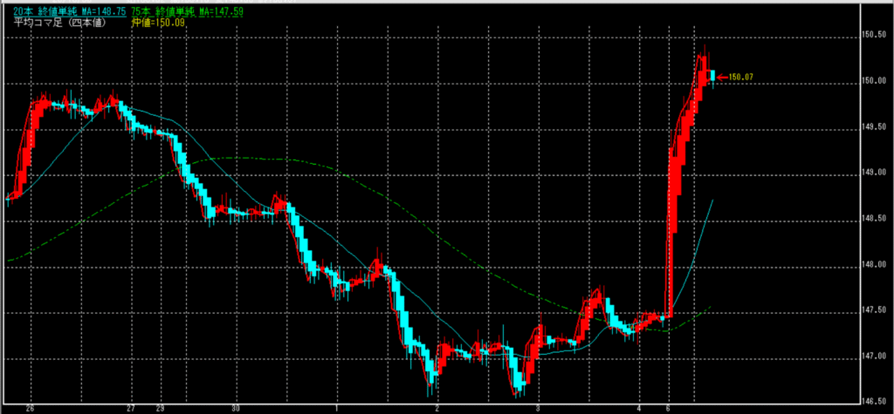Click date marker 6 on time axis
Screen dimensions: 894x414
pyautogui.click(x=669, y=408)
